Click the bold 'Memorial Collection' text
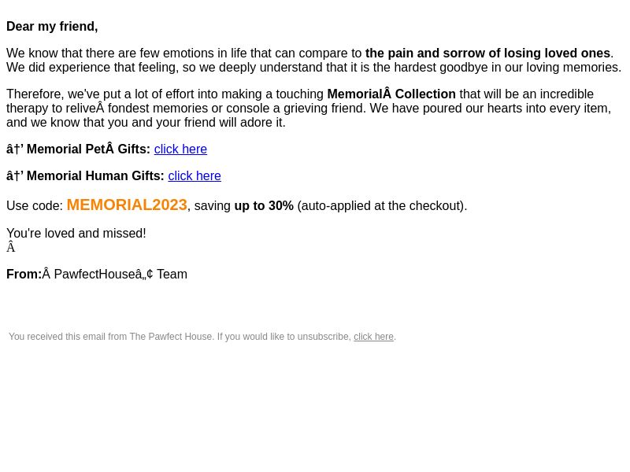The image size is (630, 472). (x=391, y=94)
